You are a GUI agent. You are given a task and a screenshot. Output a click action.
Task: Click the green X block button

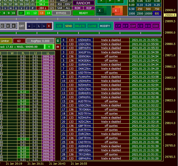pos(100,11)
